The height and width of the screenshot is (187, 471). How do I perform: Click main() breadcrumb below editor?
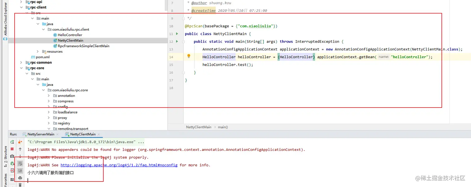pyautogui.click(x=223, y=127)
